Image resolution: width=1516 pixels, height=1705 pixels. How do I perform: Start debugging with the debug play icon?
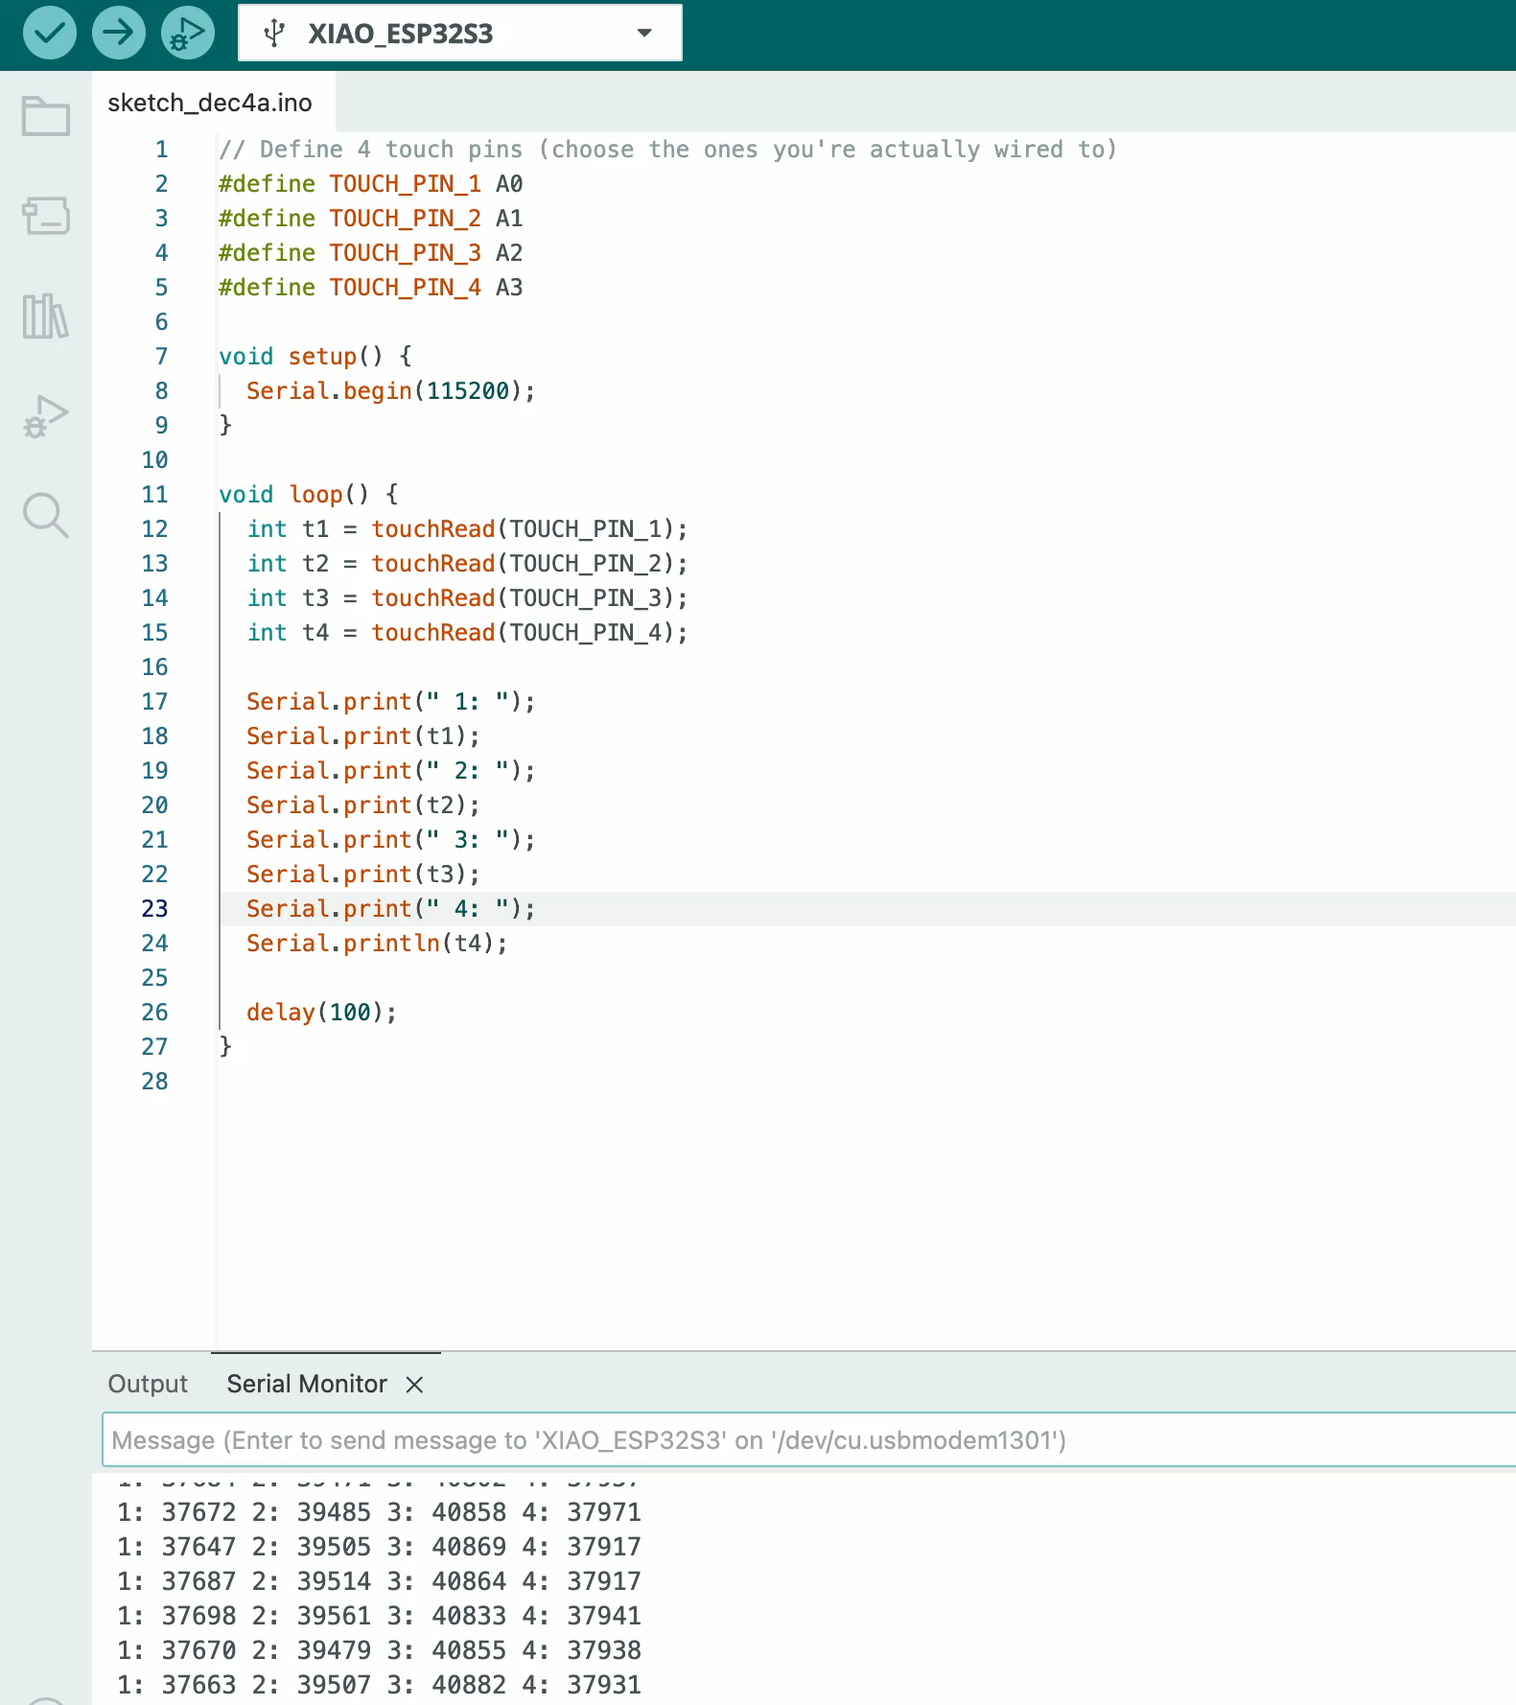pyautogui.click(x=187, y=33)
